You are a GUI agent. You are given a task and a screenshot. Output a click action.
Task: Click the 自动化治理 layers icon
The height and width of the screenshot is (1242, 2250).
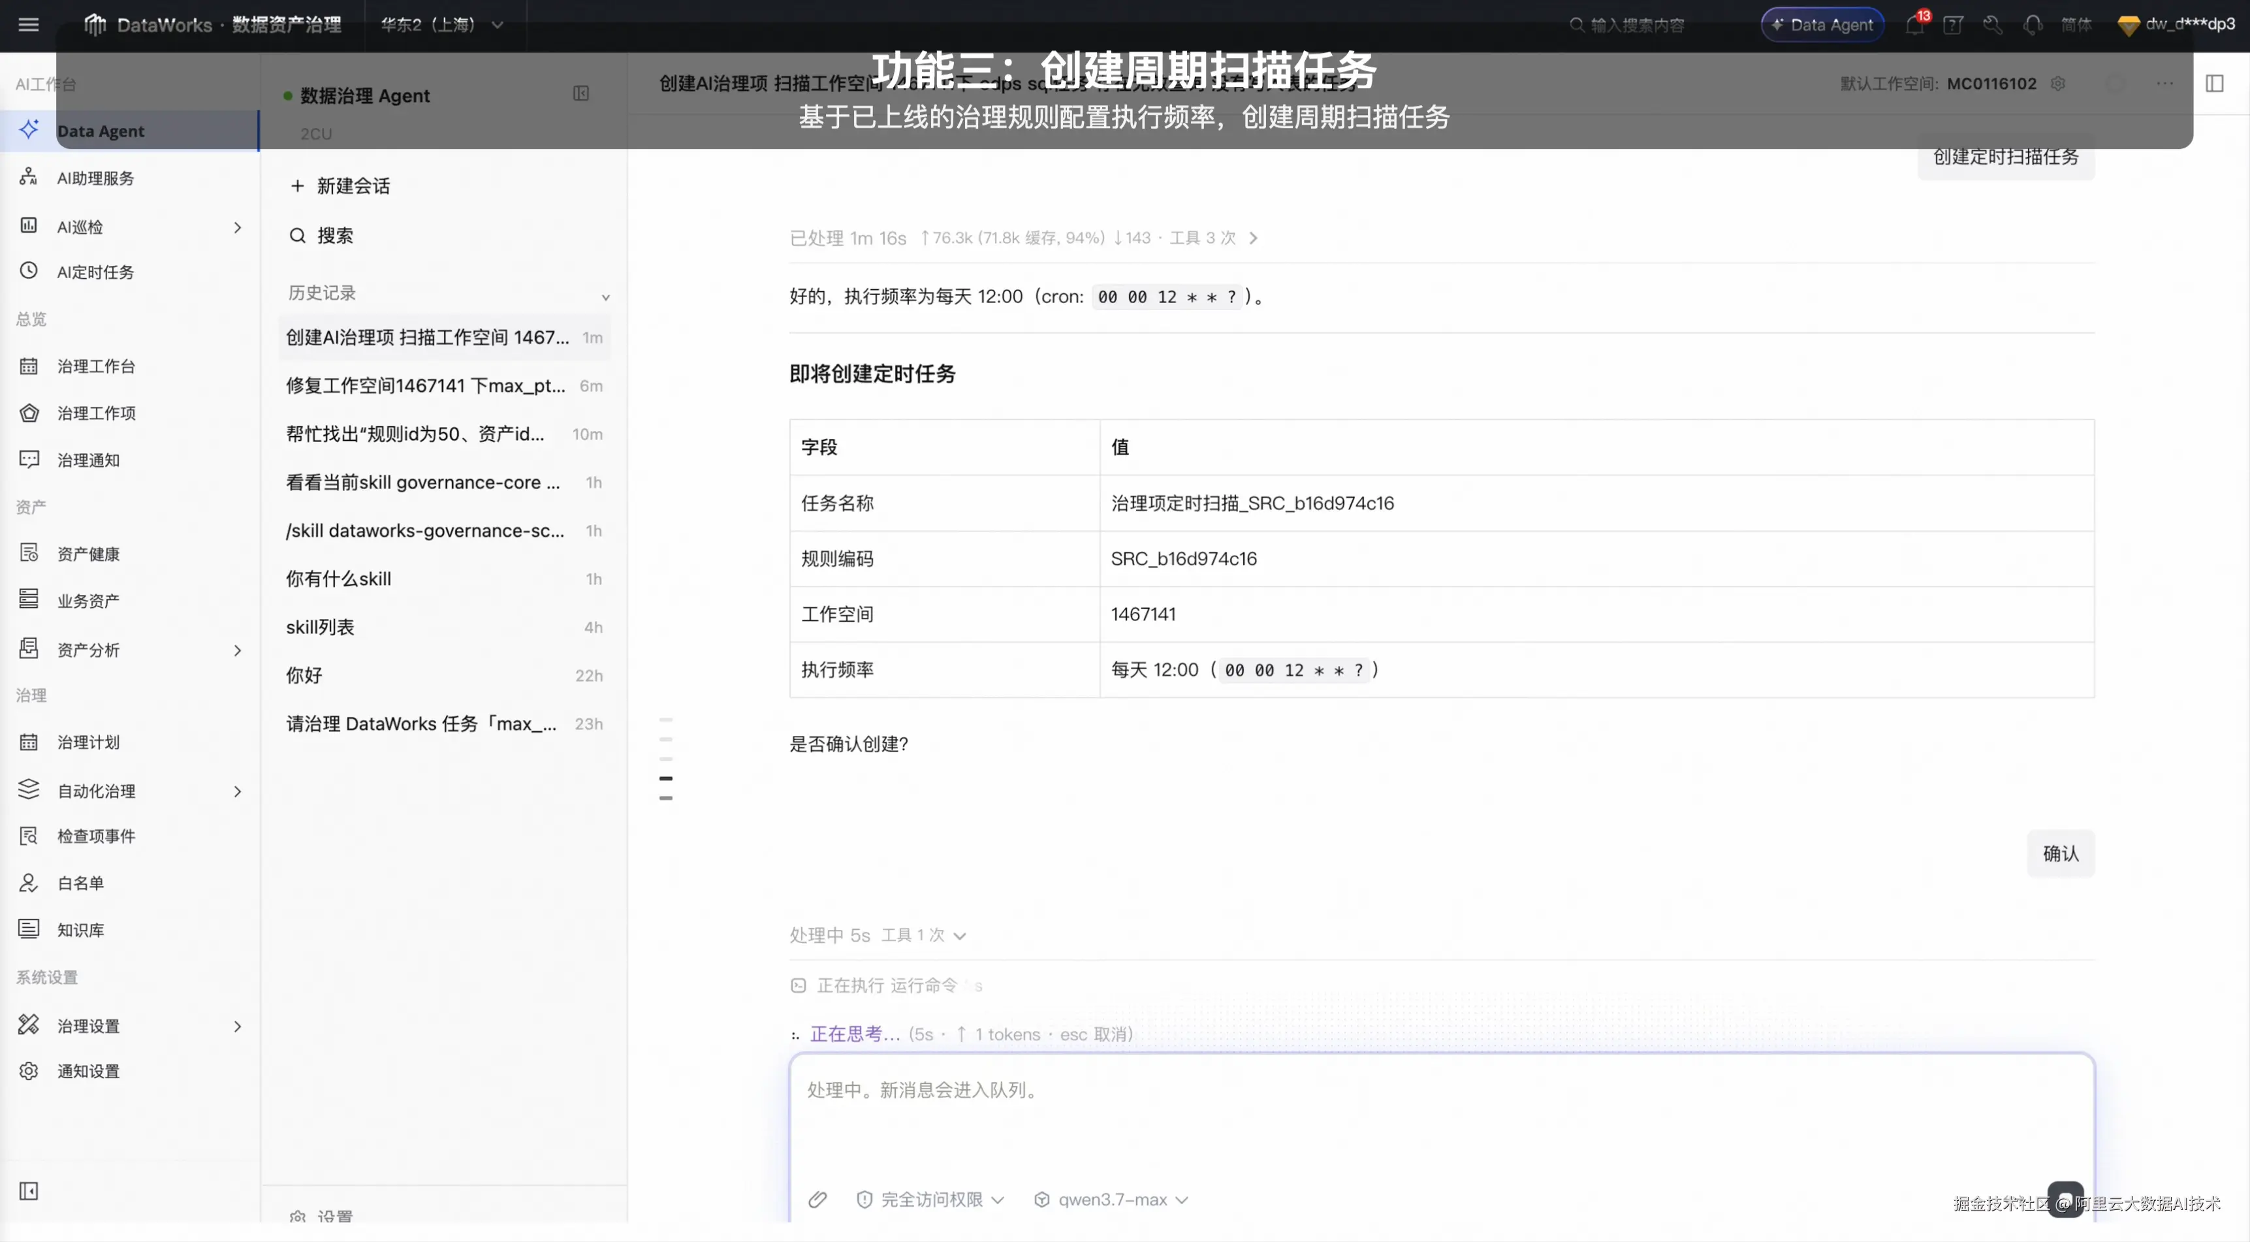[29, 789]
